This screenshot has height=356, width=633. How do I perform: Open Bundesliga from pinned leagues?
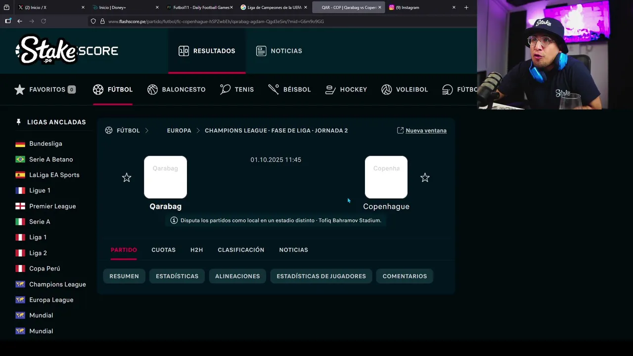pos(45,144)
